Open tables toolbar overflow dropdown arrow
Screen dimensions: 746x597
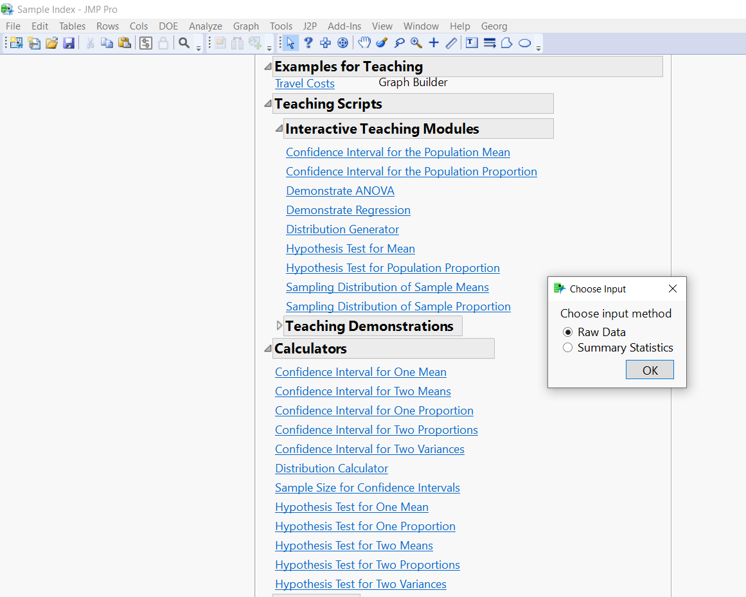click(269, 49)
